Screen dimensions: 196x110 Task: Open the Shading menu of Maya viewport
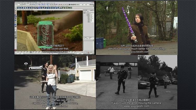click(x=20, y=10)
